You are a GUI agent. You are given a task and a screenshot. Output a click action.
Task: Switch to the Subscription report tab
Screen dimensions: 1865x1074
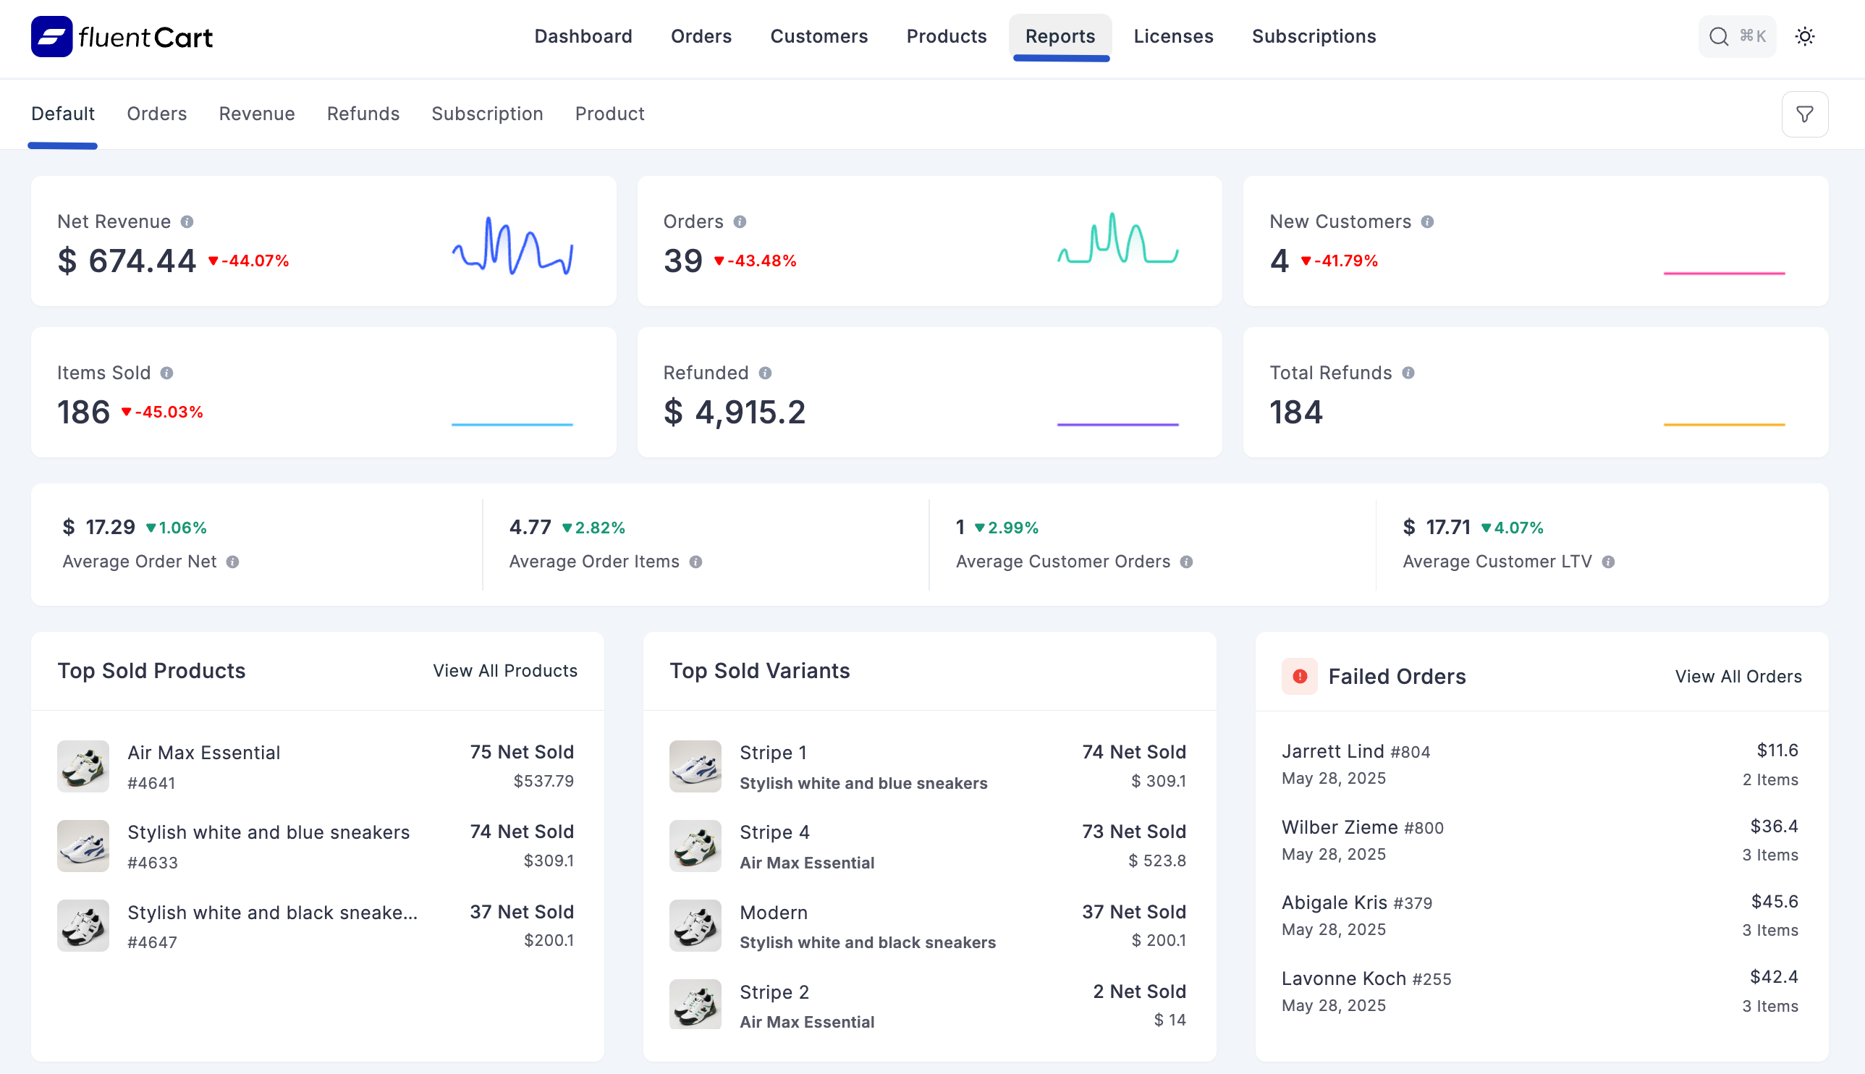click(487, 114)
